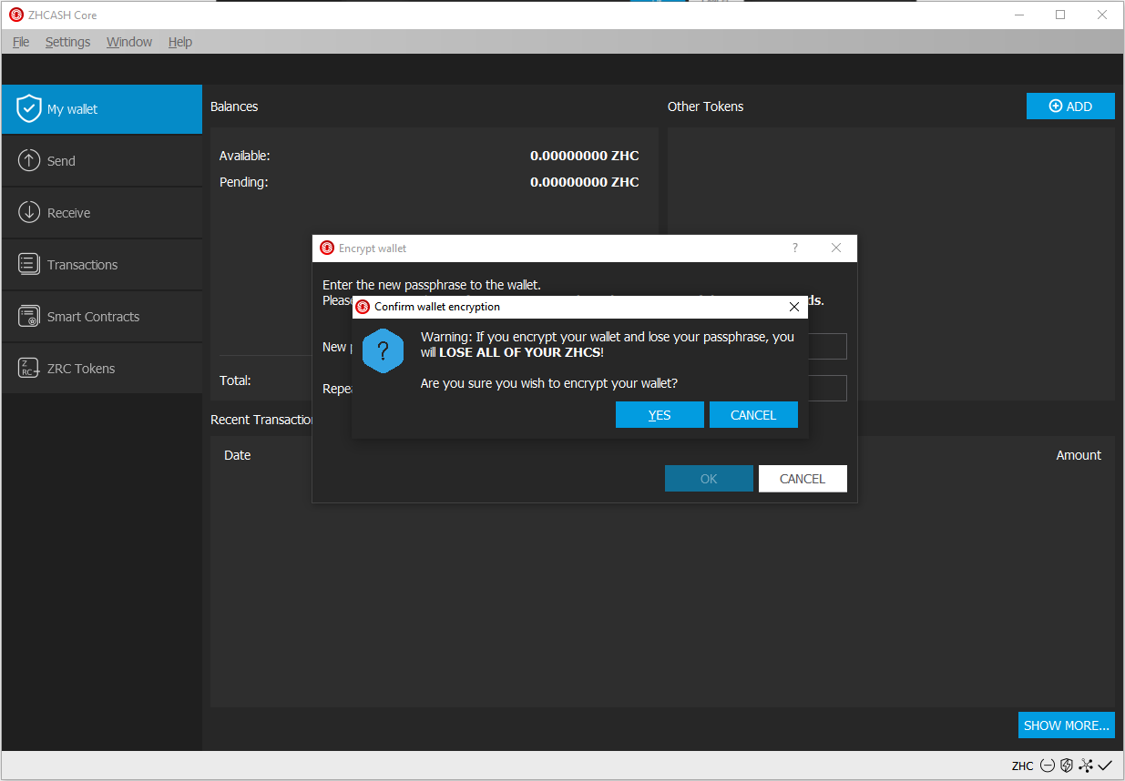The image size is (1125, 781).
Task: Click the ZHC unit selector in status bar
Action: tap(1022, 766)
